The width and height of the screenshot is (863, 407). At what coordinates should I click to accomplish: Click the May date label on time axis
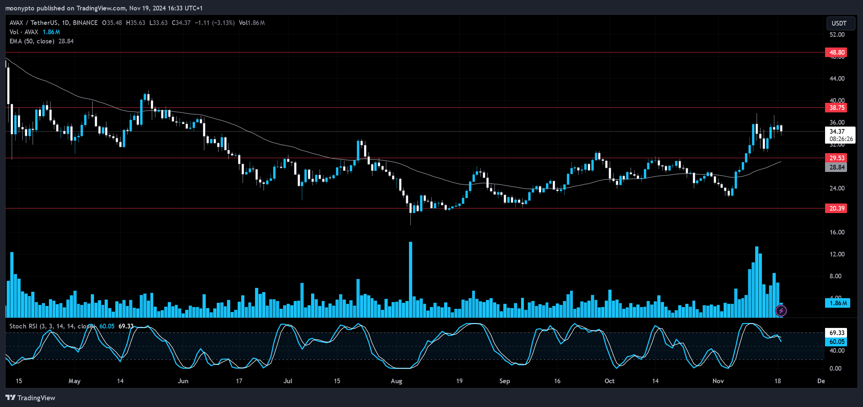point(74,381)
